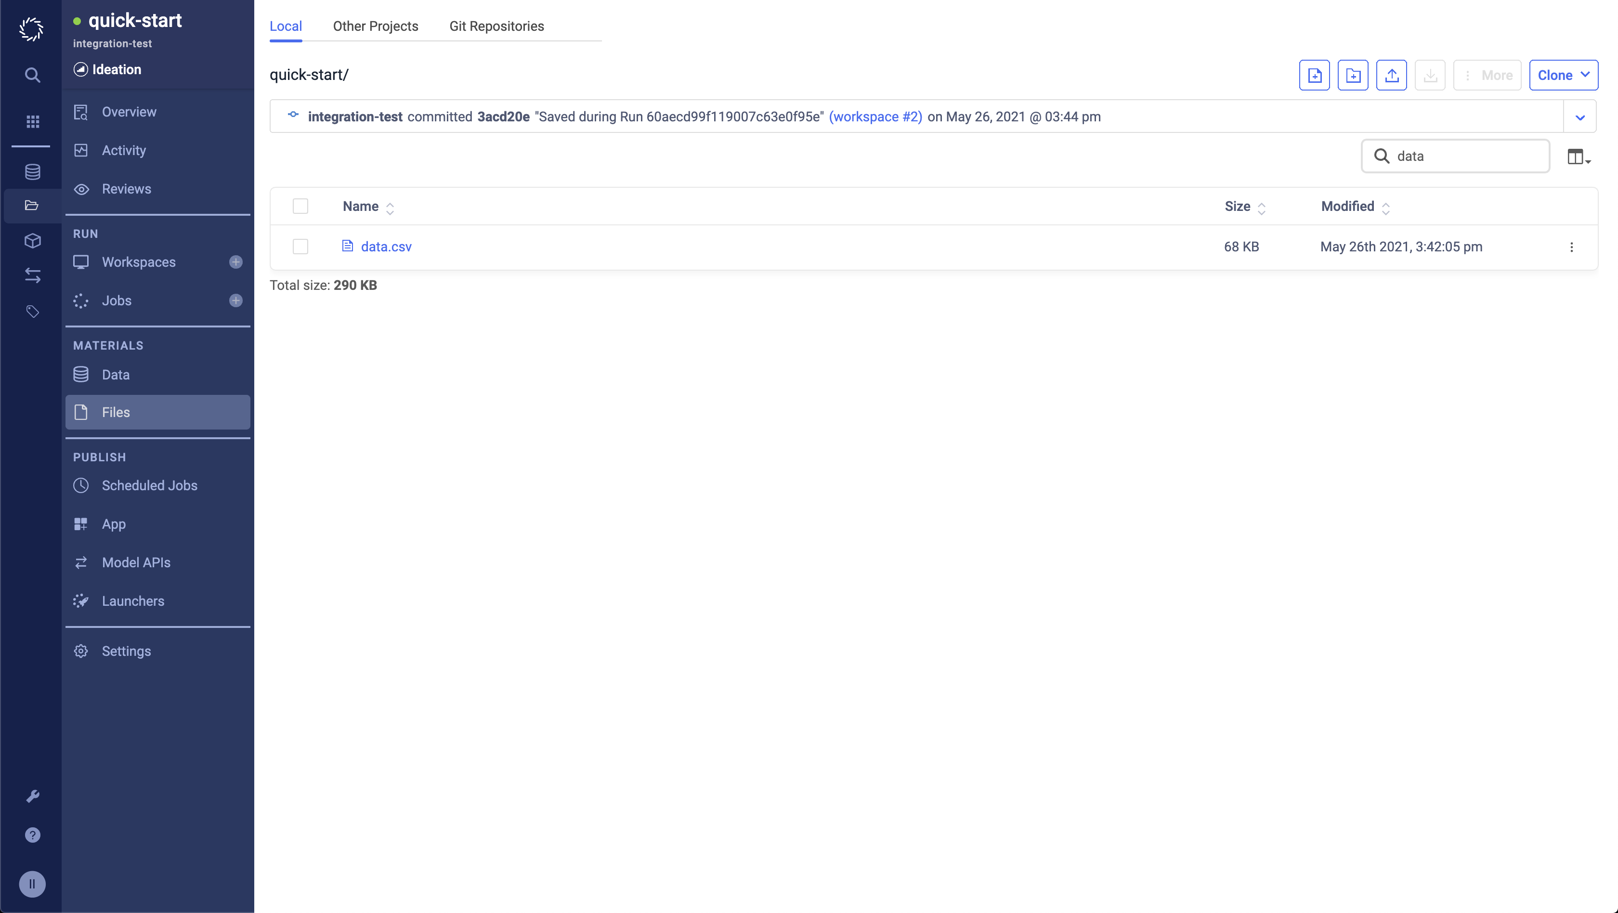The width and height of the screenshot is (1618, 913).
Task: Toggle checkbox next to data.csv file
Action: pos(300,247)
